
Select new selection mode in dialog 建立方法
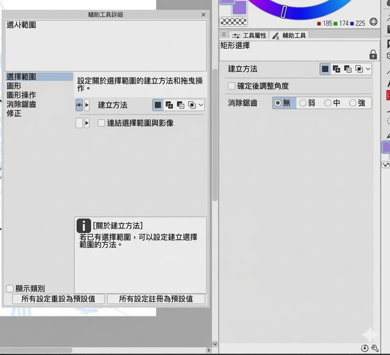pyautogui.click(x=158, y=105)
